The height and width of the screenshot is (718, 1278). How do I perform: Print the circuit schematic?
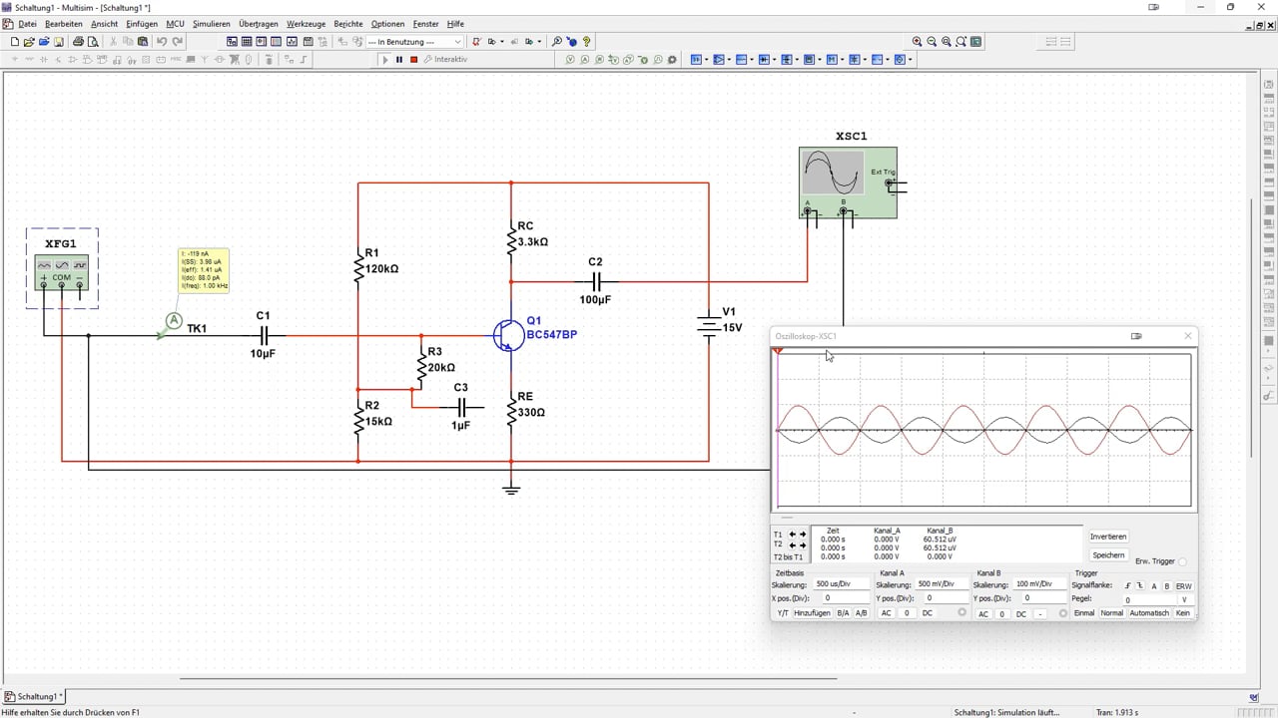coord(78,42)
